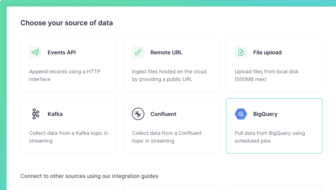The height and width of the screenshot is (190, 336).
Task: Select the highlighted BigQuery title
Action: coord(265,114)
